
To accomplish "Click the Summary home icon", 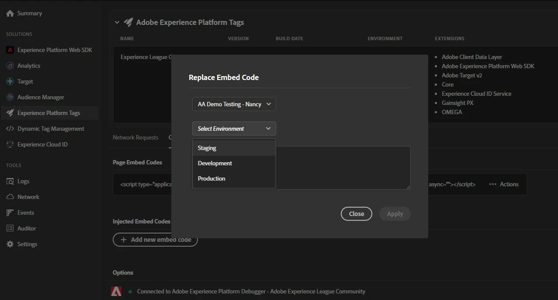I will click(x=10, y=14).
